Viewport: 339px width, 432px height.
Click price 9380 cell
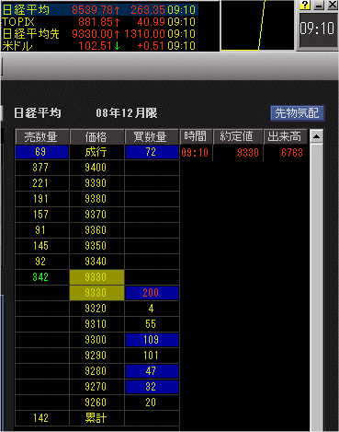pos(96,199)
